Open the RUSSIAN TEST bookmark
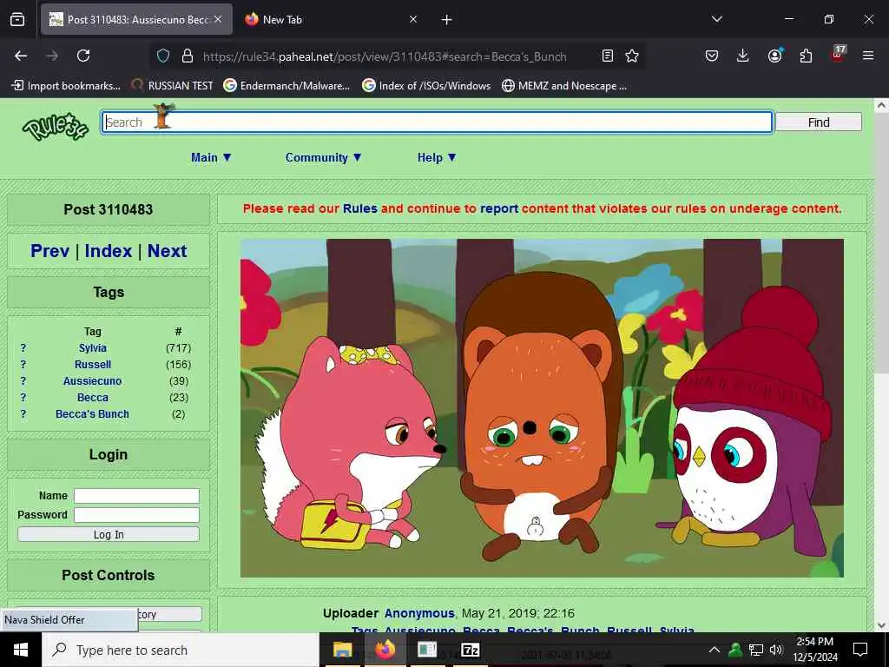Screen dimensions: 889x667 172,86
